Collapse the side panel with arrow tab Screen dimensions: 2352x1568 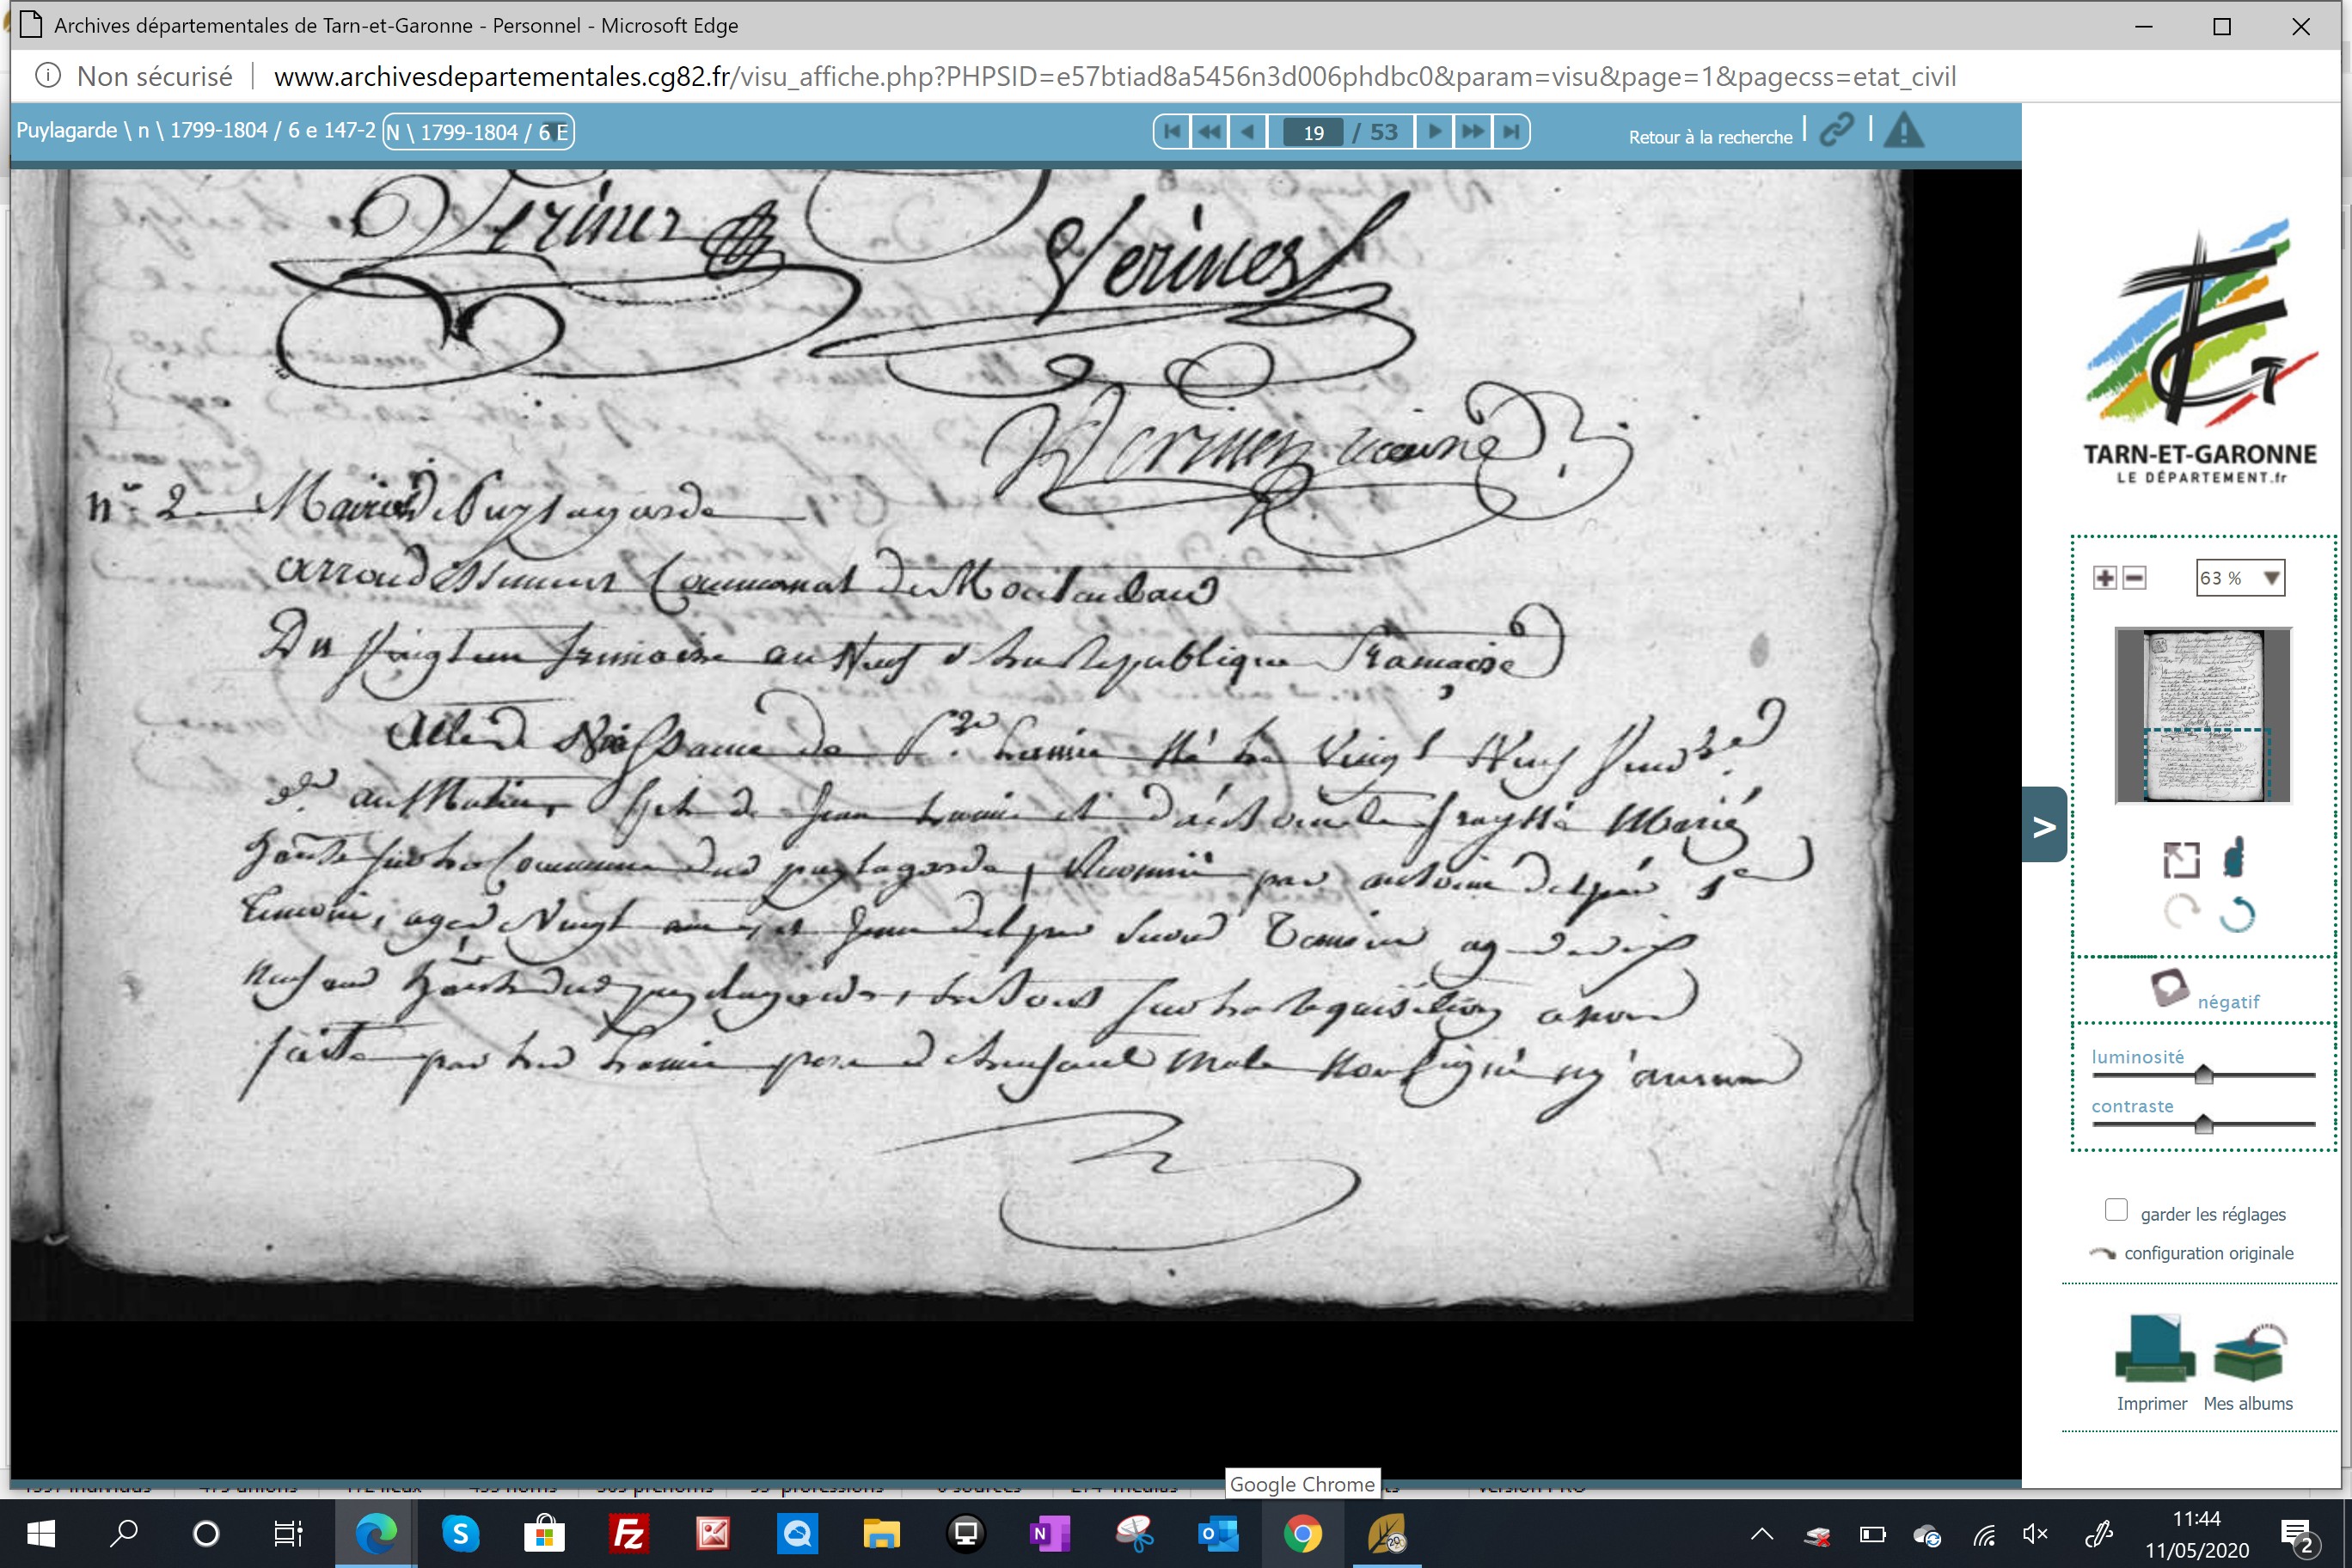[2044, 825]
